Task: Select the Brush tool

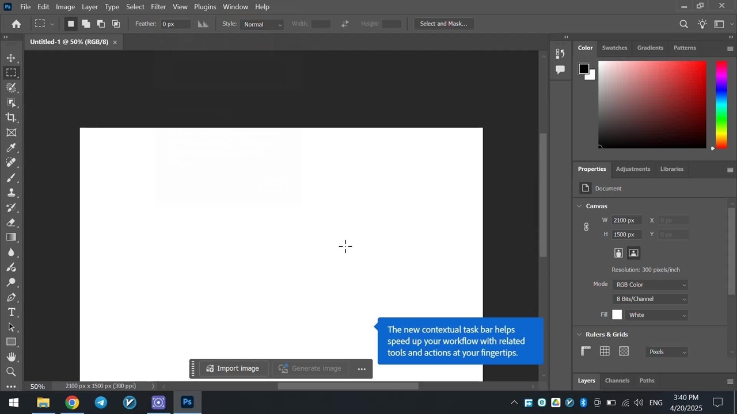Action: [11, 178]
